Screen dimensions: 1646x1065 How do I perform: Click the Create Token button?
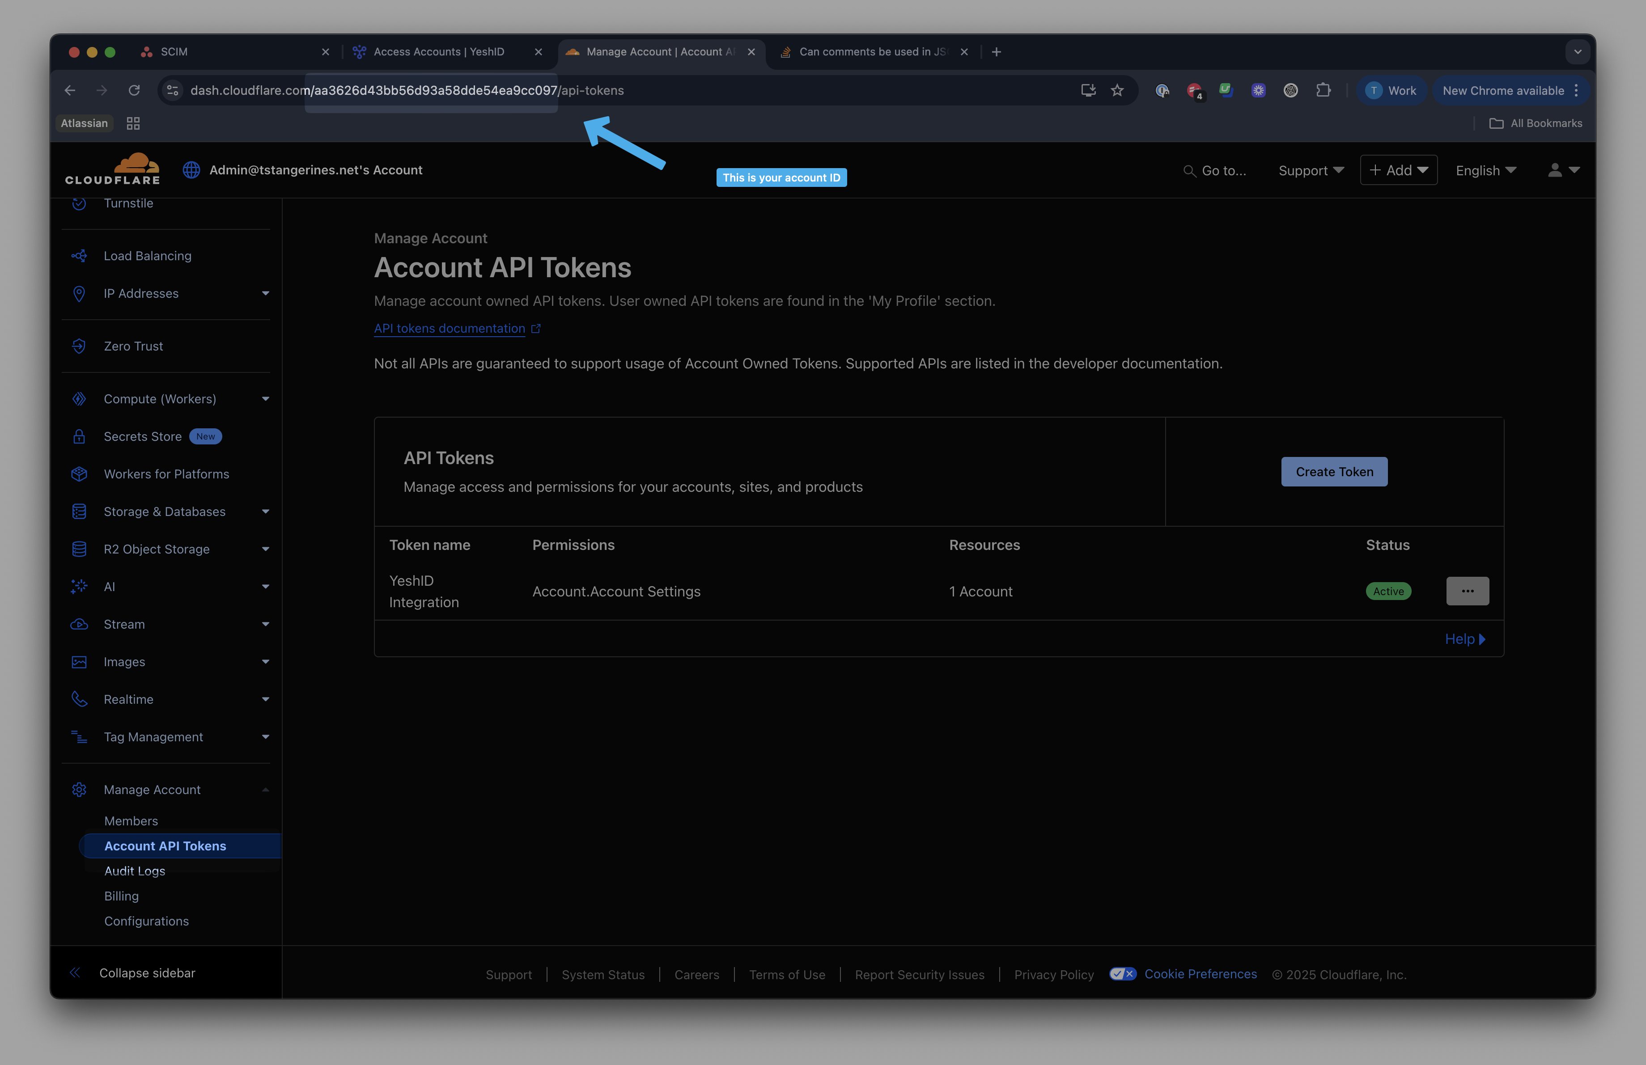pyautogui.click(x=1334, y=471)
